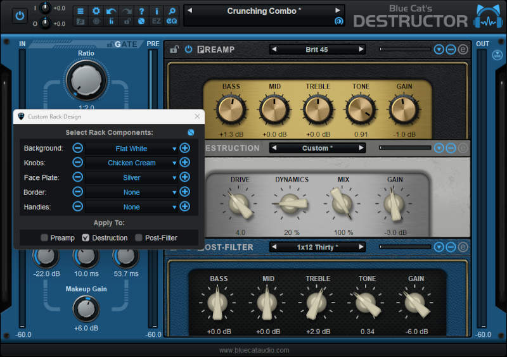
Task: Click the redo arrow in top toolbar
Action: [x=126, y=11]
